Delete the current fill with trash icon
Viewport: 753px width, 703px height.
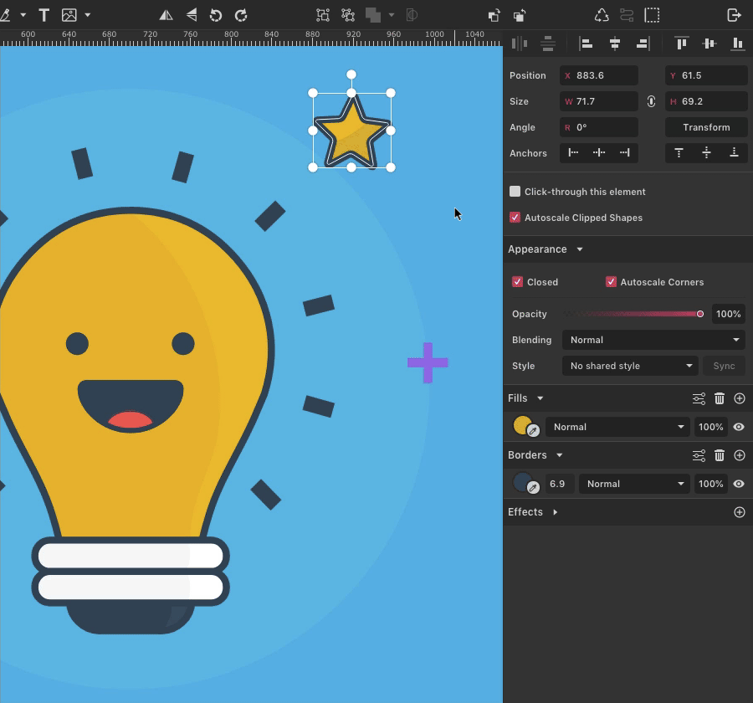click(x=719, y=398)
